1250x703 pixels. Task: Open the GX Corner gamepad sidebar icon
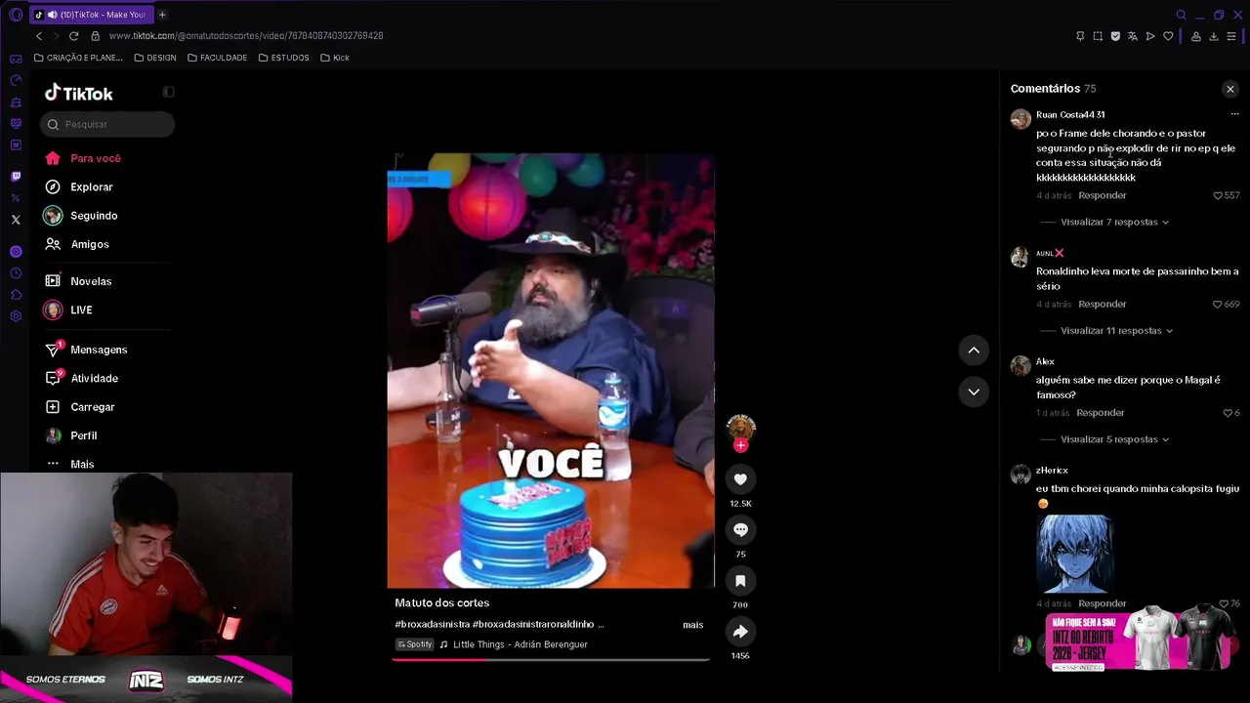pyautogui.click(x=16, y=59)
